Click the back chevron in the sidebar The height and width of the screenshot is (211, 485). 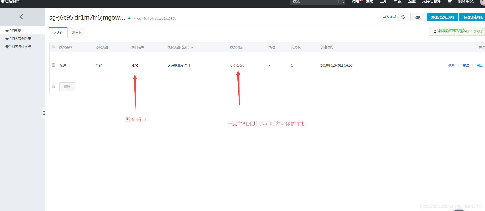point(21,17)
